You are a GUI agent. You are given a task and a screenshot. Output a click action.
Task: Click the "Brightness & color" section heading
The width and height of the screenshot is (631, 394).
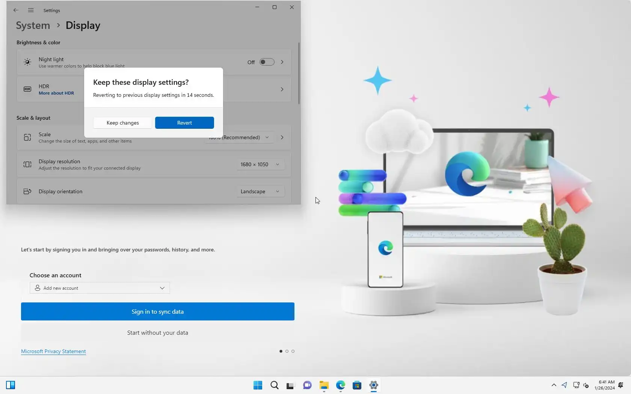38,42
